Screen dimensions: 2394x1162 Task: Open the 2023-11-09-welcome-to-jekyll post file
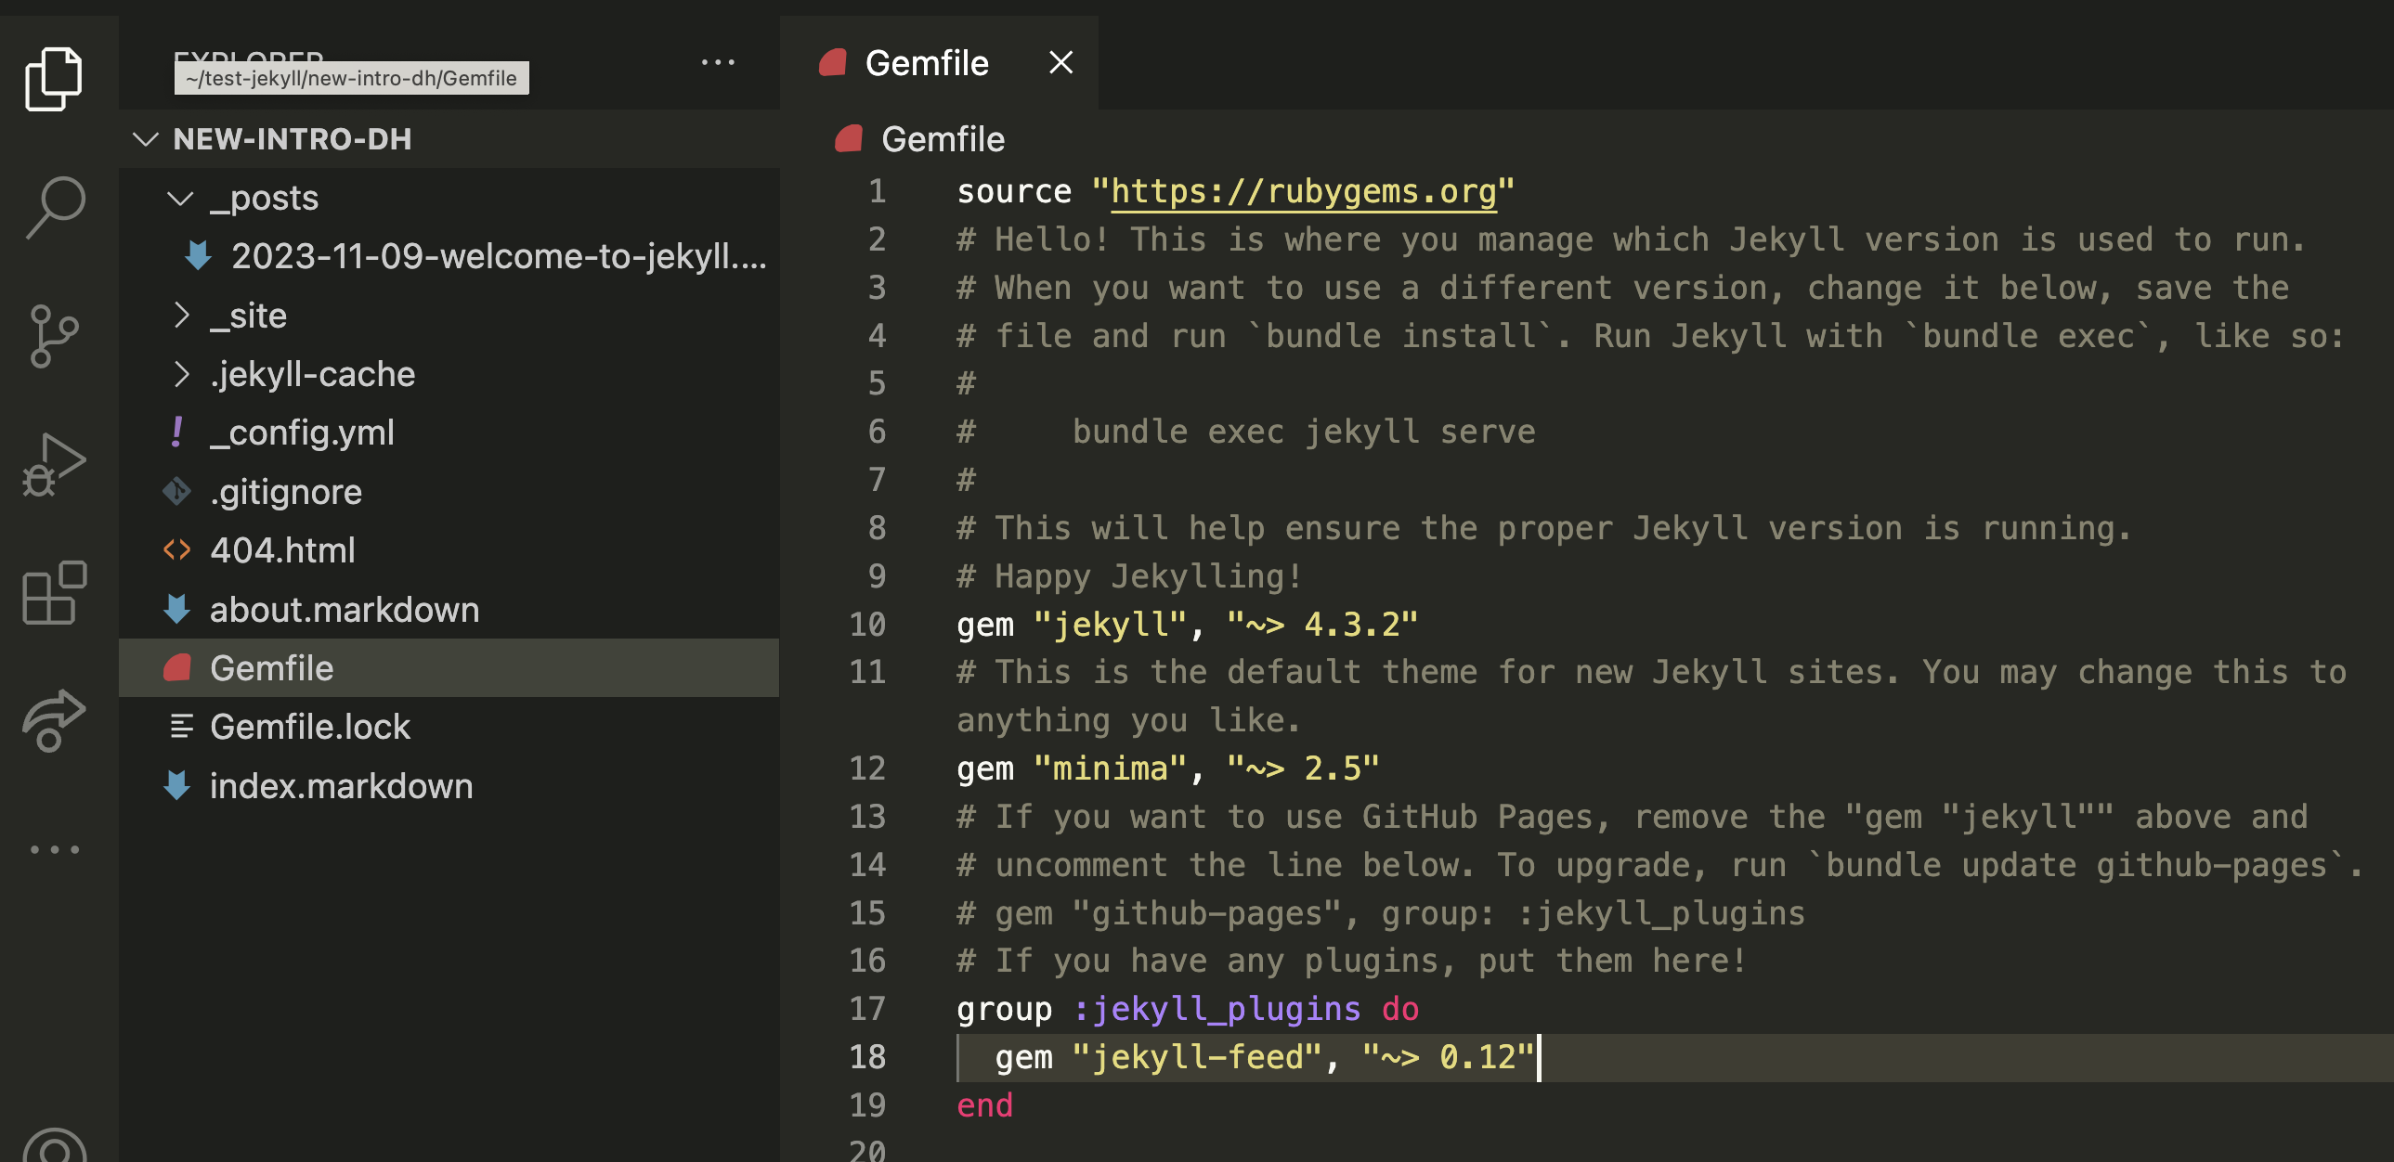click(498, 256)
